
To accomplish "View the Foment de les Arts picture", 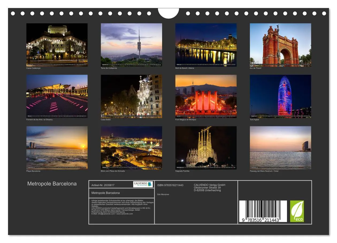I will pyautogui.click(x=56, y=96).
